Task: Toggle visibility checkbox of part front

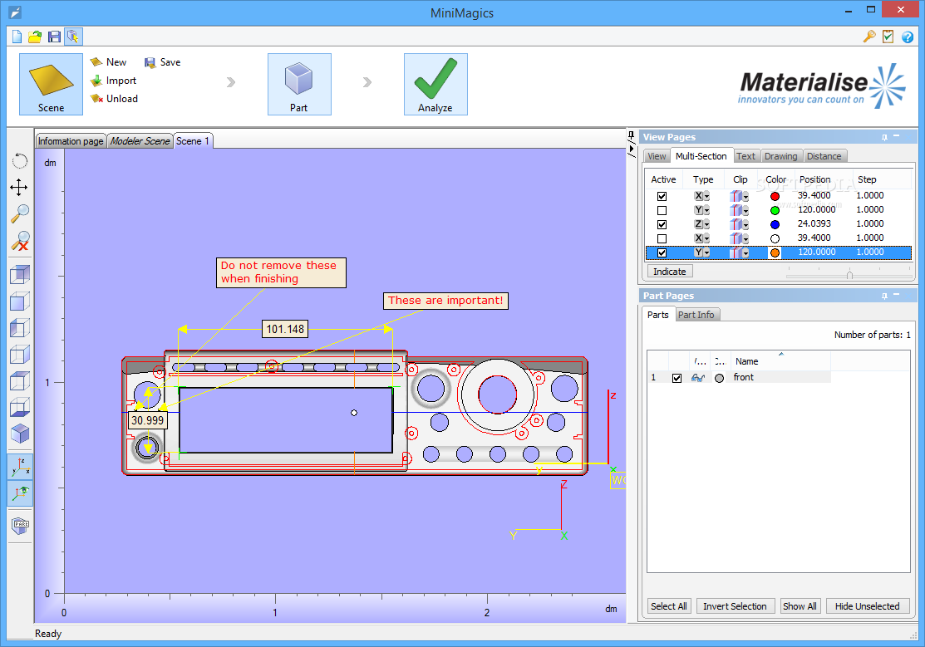Action: pos(677,378)
